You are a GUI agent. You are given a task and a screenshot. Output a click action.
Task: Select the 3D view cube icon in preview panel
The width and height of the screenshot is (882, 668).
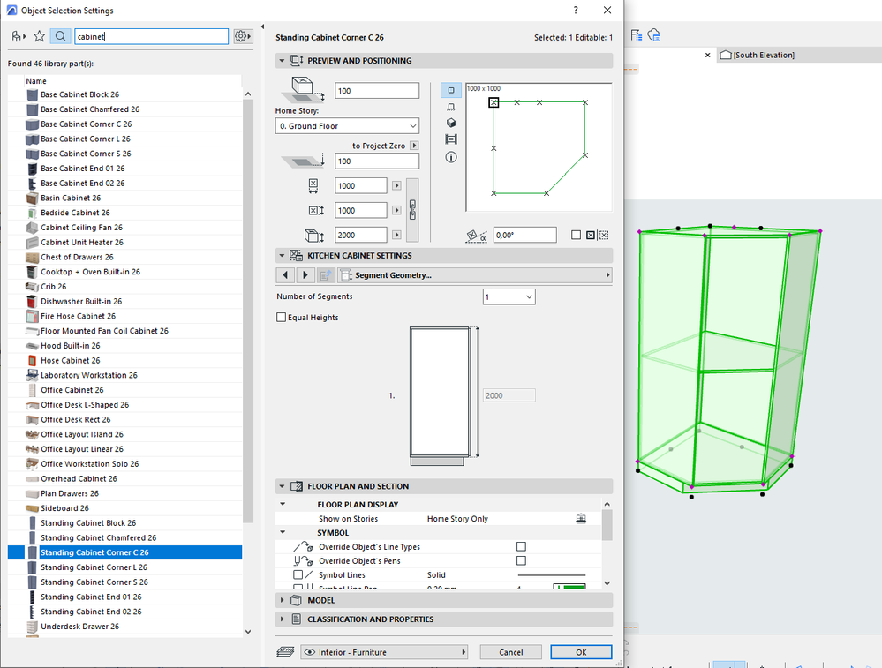point(450,124)
